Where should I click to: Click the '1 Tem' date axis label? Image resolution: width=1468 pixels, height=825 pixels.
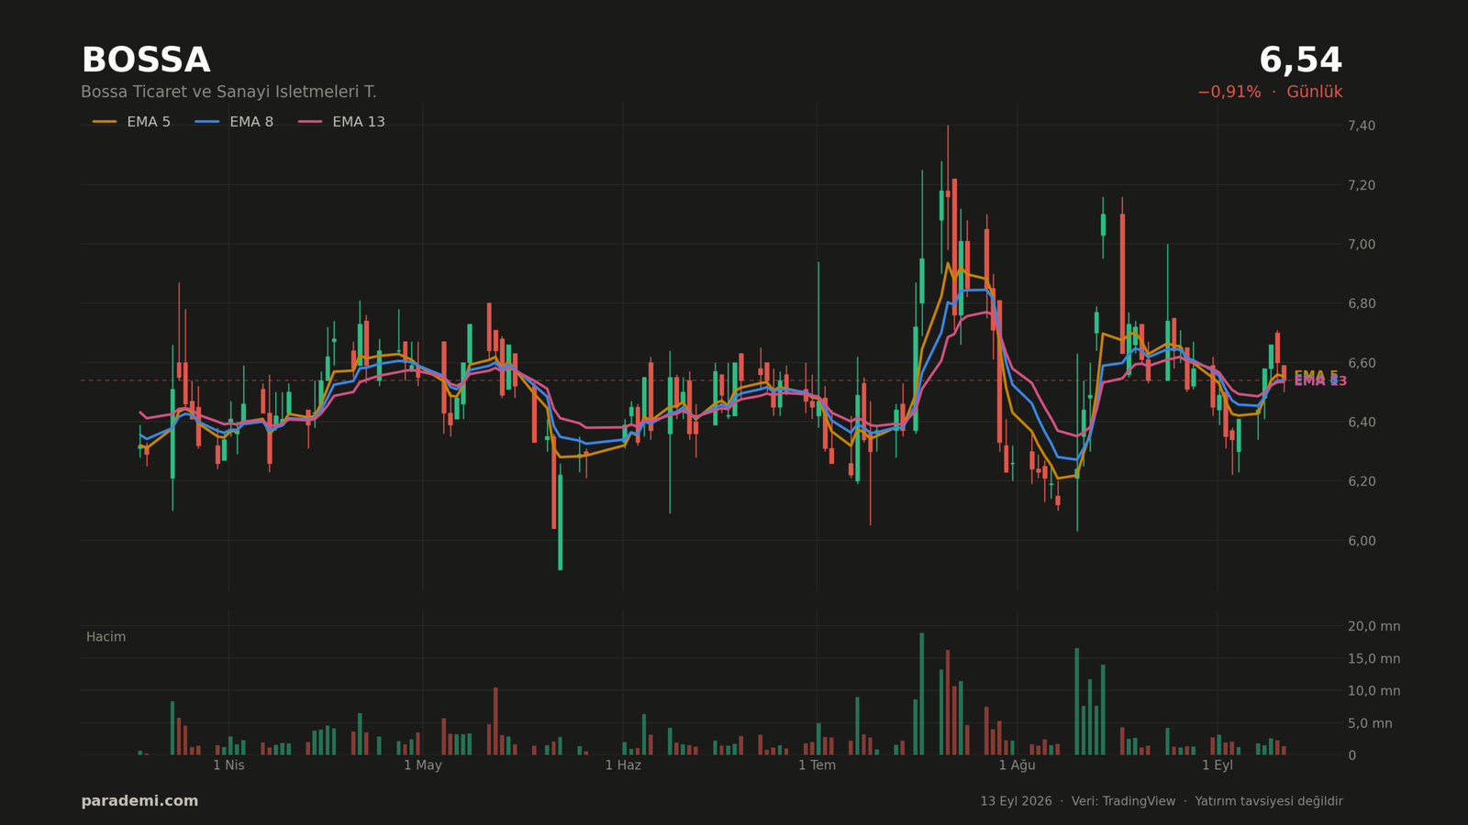coord(817,765)
